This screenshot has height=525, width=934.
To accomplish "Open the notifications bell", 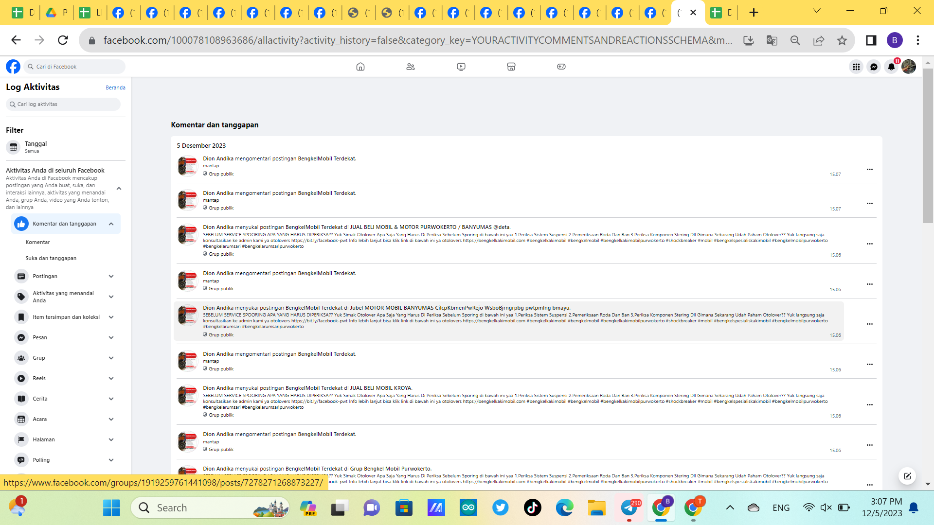I will click(x=891, y=67).
